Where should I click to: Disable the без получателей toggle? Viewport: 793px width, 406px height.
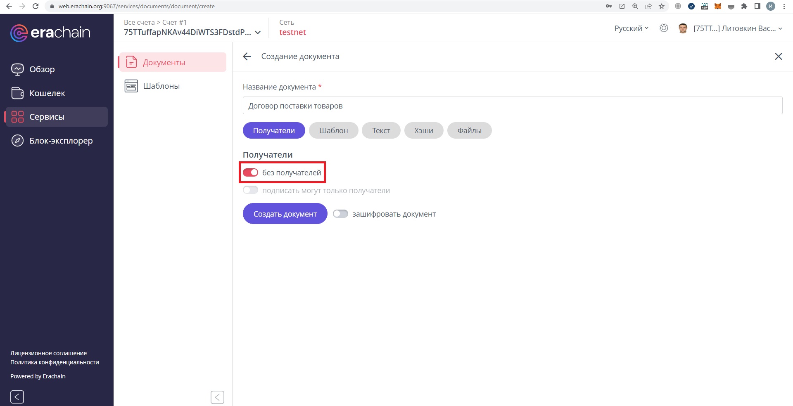point(250,172)
